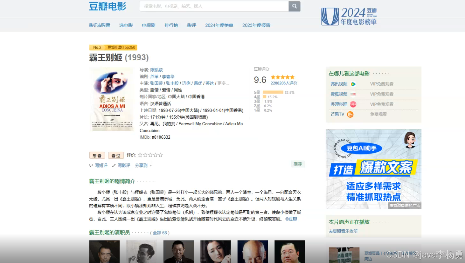Mark the film as 看过

116,155
